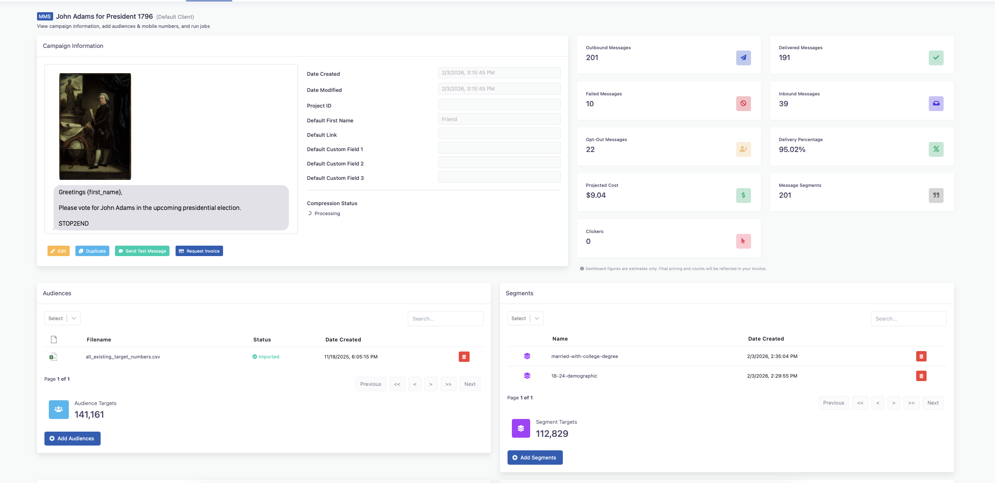Click the Outbound Messages paper plane icon
The height and width of the screenshot is (483, 995).
click(x=743, y=57)
